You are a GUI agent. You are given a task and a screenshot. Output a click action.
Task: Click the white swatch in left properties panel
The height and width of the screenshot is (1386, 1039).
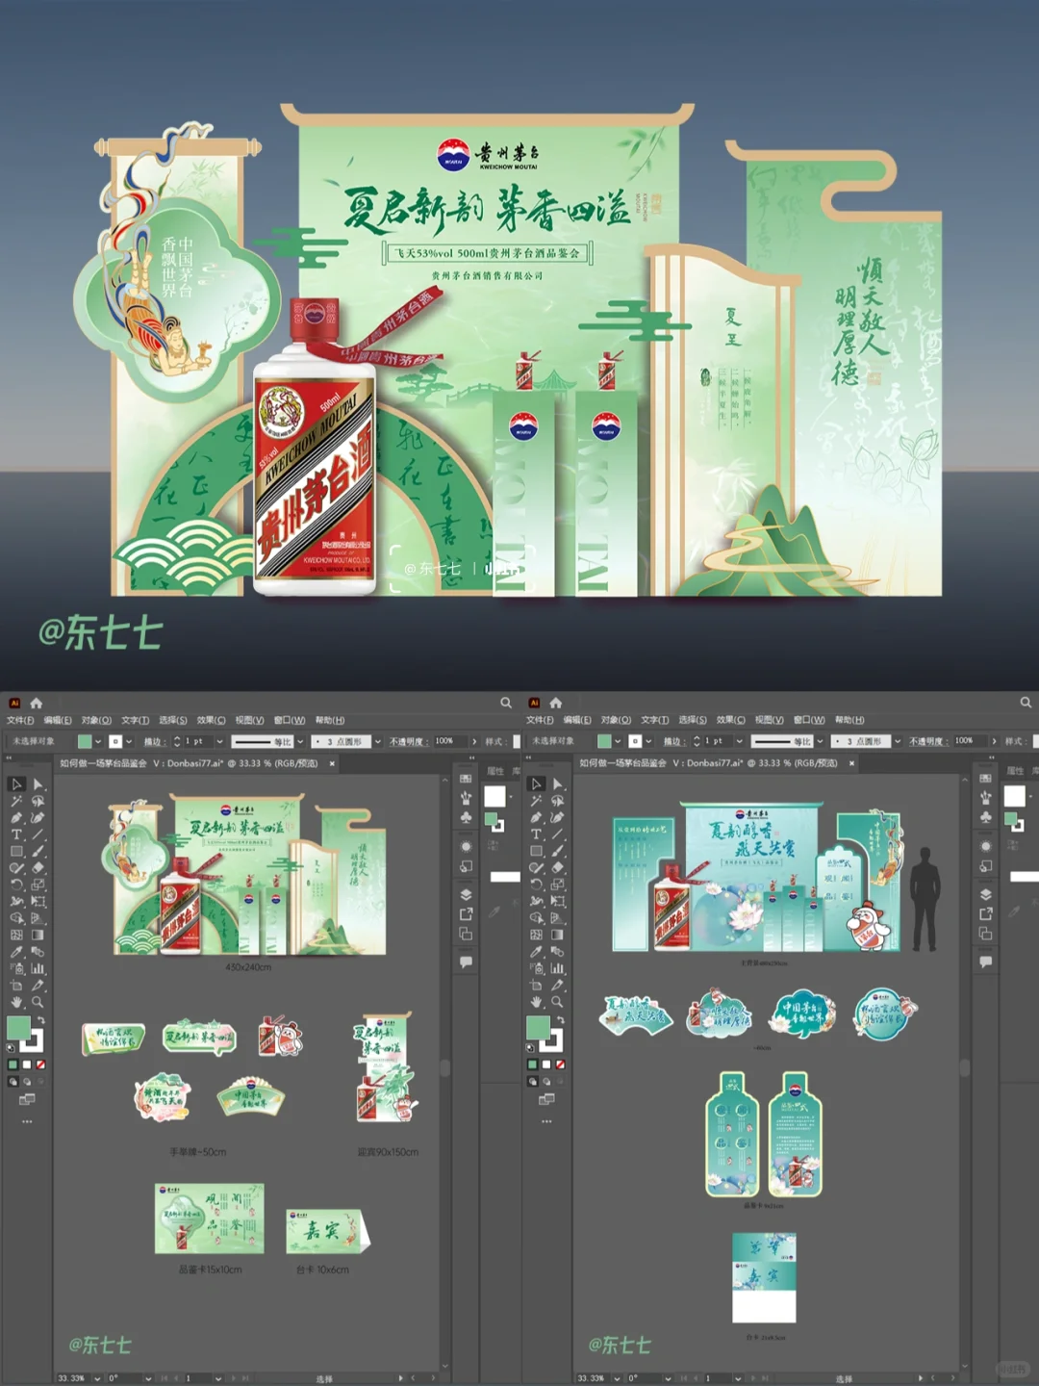pyautogui.click(x=494, y=796)
